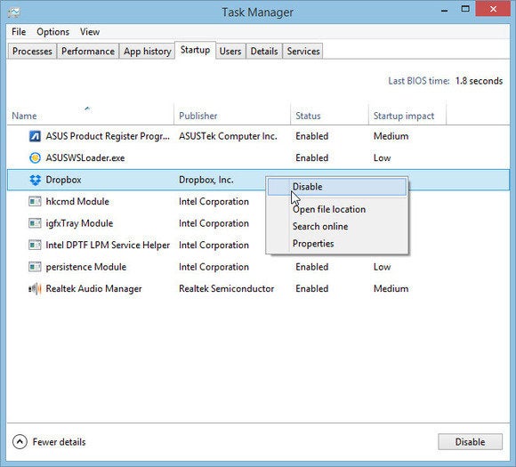The image size is (516, 467).
Task: Switch to the App history tab
Action: coord(147,52)
